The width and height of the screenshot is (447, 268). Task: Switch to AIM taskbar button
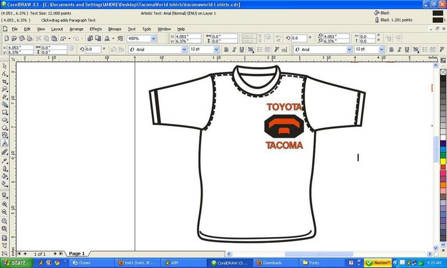tap(183, 263)
